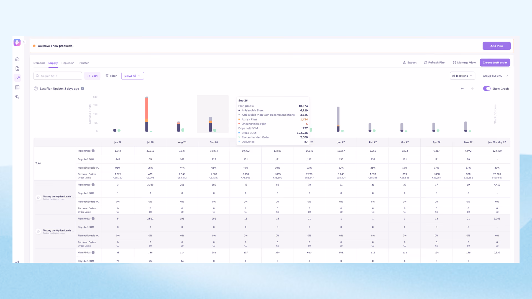Click info icon next to Last Plan Update
532x299 pixels.
pyautogui.click(x=83, y=89)
